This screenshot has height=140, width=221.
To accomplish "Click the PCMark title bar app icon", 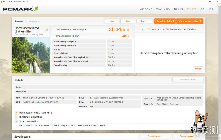I will [2, 2].
